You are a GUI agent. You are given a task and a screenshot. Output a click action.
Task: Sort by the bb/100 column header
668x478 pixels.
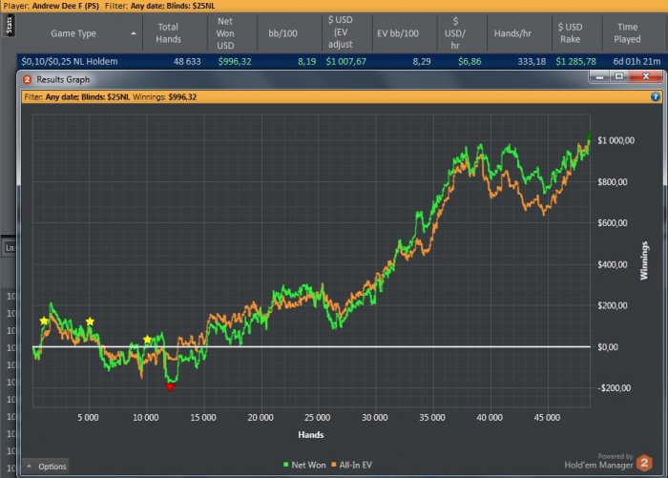click(x=279, y=33)
